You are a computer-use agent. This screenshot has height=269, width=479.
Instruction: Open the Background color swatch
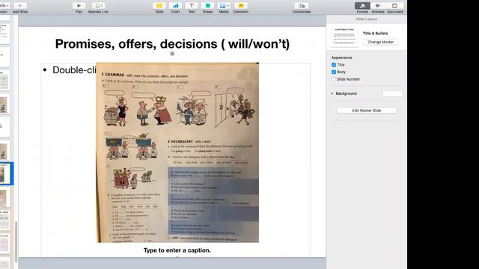tap(392, 93)
